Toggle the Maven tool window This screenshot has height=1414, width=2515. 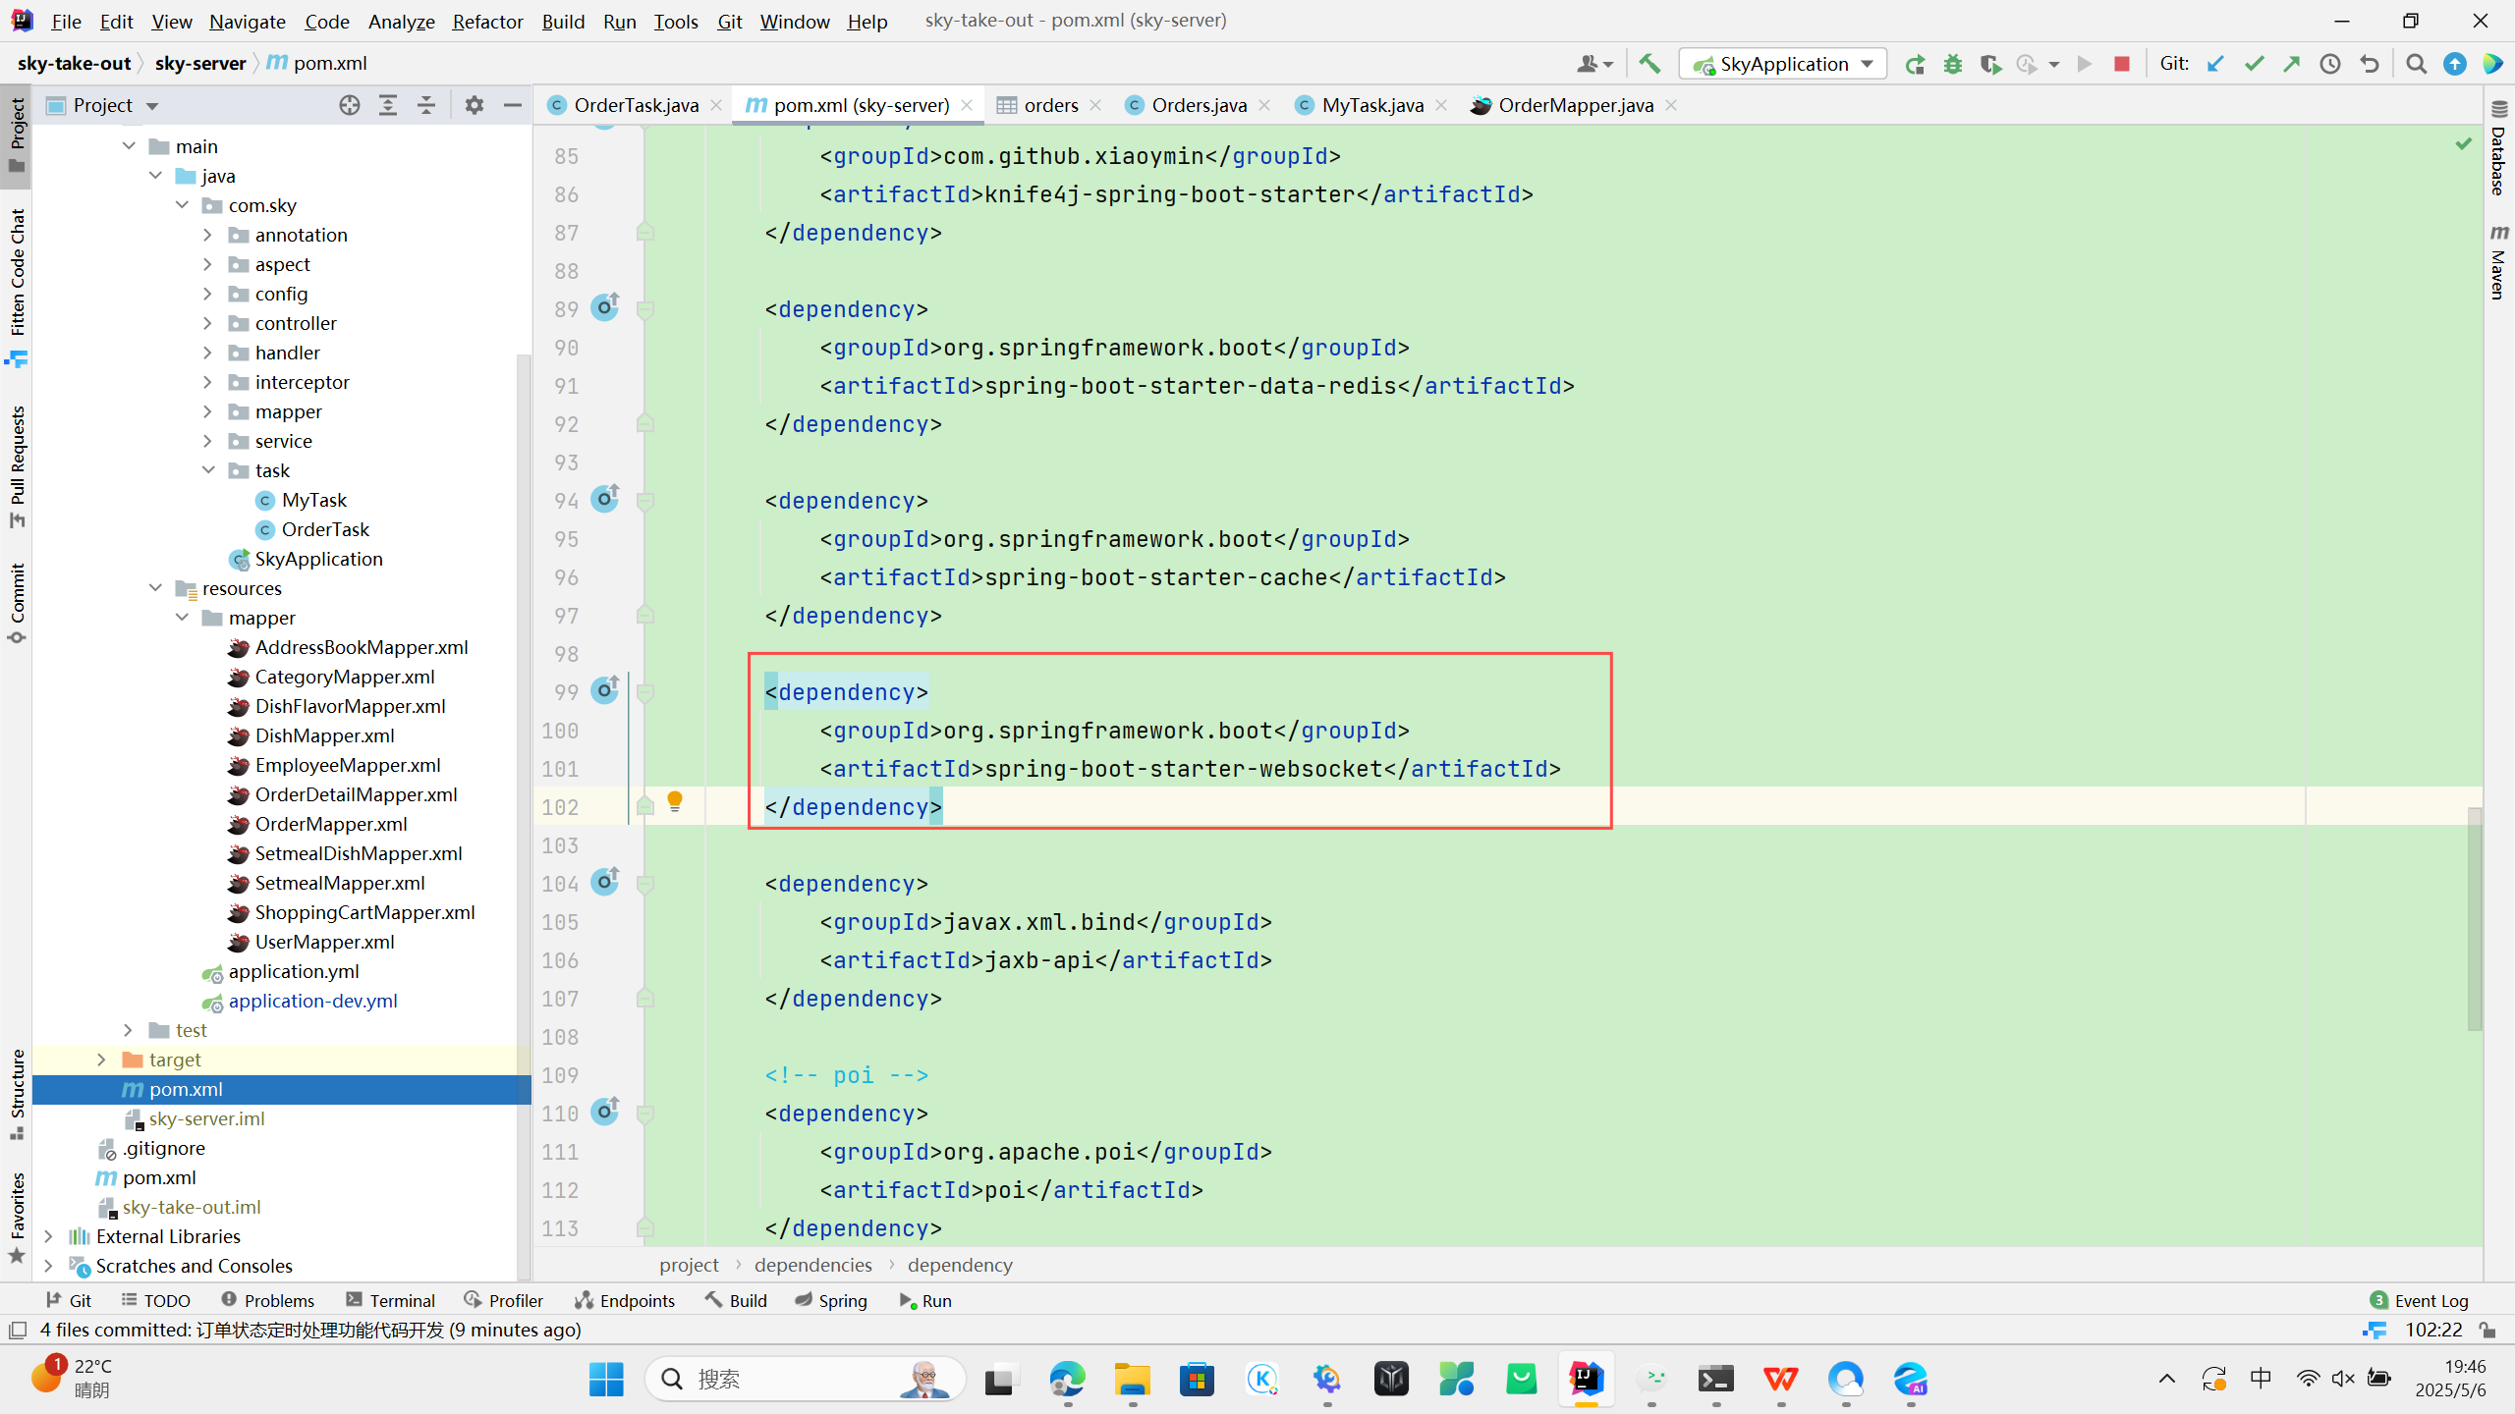click(2498, 263)
